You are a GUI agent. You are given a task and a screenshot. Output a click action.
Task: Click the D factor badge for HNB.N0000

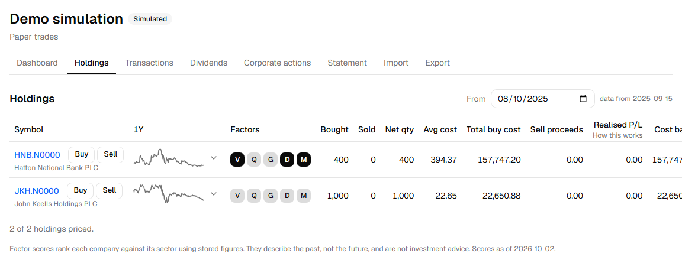click(287, 160)
